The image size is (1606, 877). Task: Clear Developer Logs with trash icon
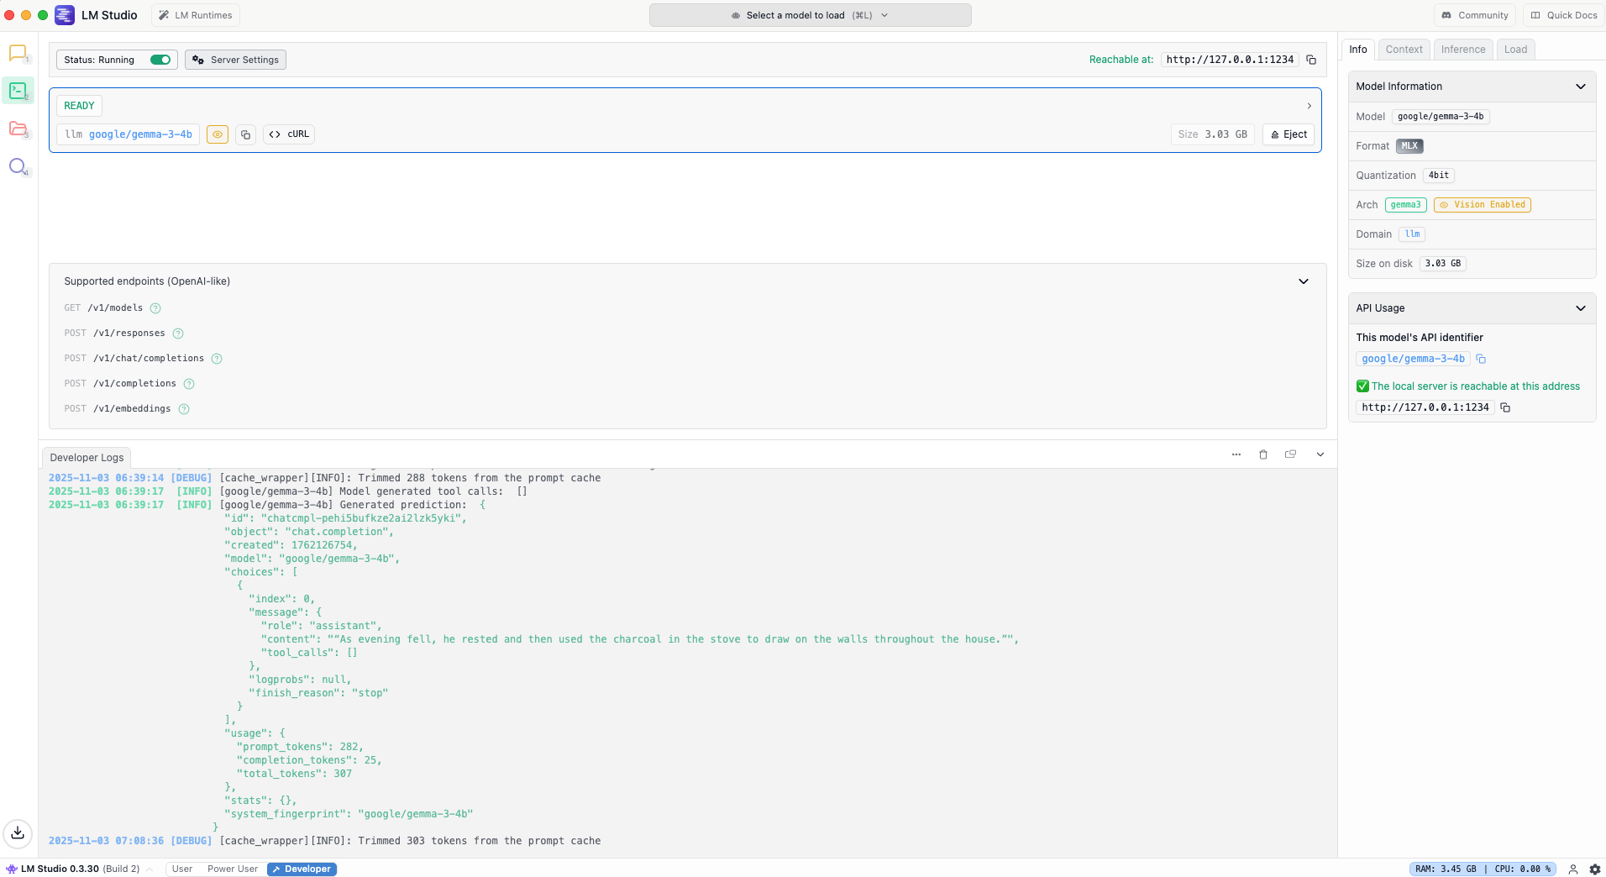[x=1263, y=454]
